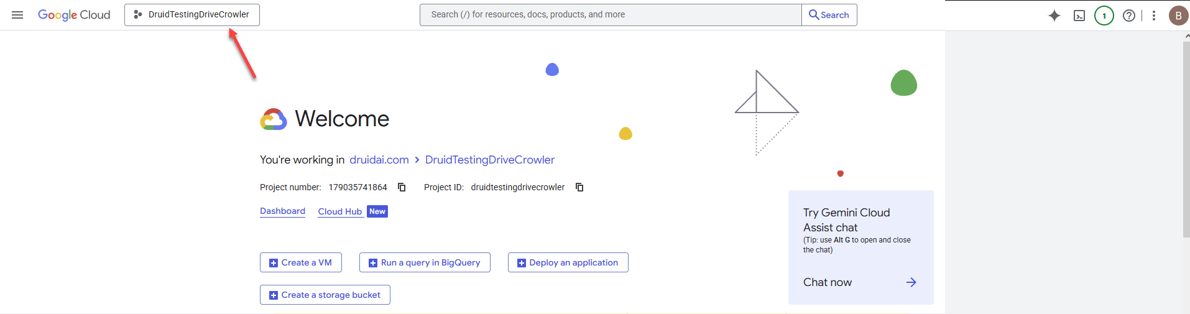The image size is (1190, 314).
Task: Click the project number 179035741864 text
Action: (x=357, y=187)
